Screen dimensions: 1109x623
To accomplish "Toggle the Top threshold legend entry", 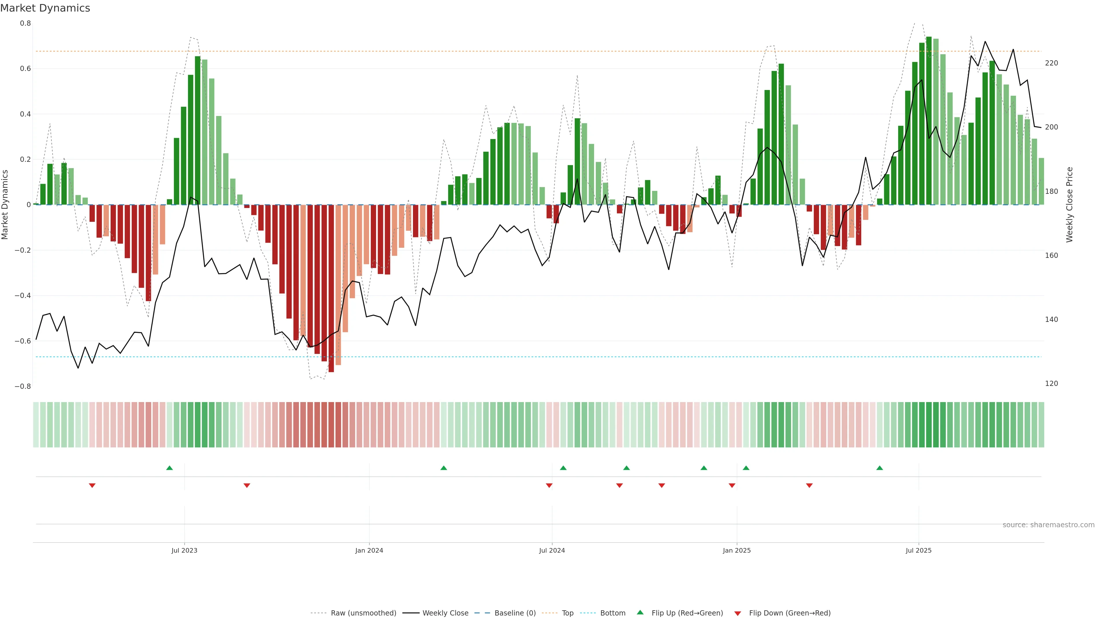I will tap(567, 613).
